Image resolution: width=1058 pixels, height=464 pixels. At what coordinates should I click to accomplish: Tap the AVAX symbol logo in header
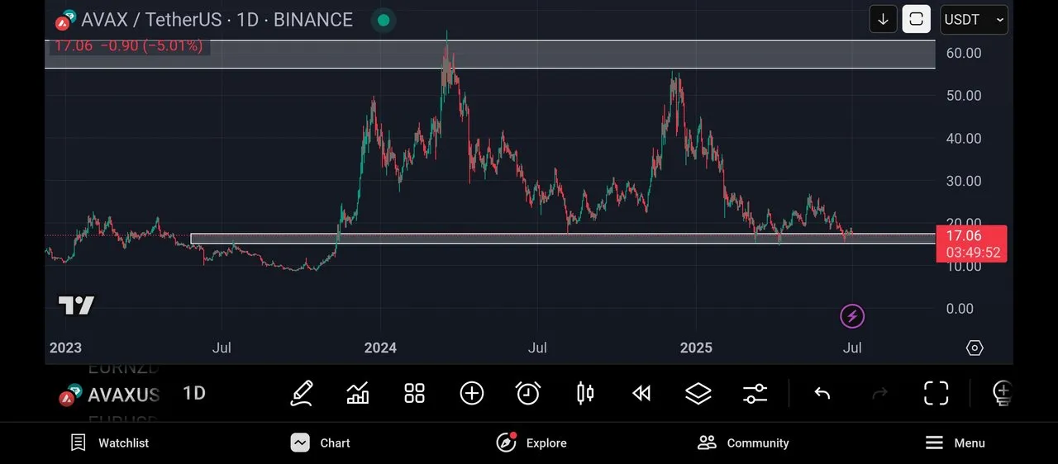point(65,19)
